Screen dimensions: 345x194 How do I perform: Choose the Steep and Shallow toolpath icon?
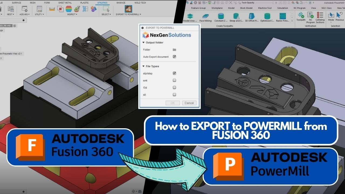236,16
